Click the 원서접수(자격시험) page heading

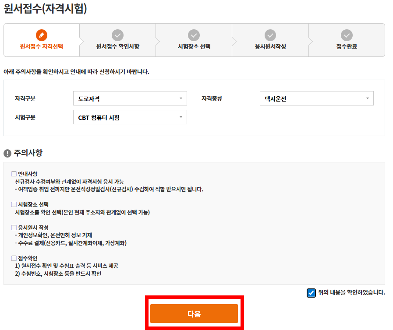[46, 8]
